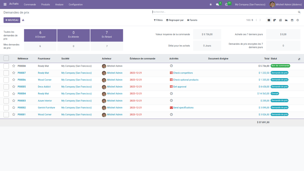The width and height of the screenshot is (304, 171).
Task: Open the Configuration menu
Action: [75, 5]
